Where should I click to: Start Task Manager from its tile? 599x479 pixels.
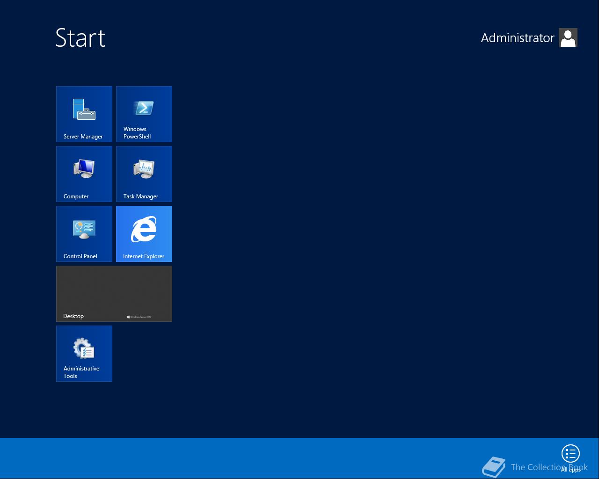[144, 174]
